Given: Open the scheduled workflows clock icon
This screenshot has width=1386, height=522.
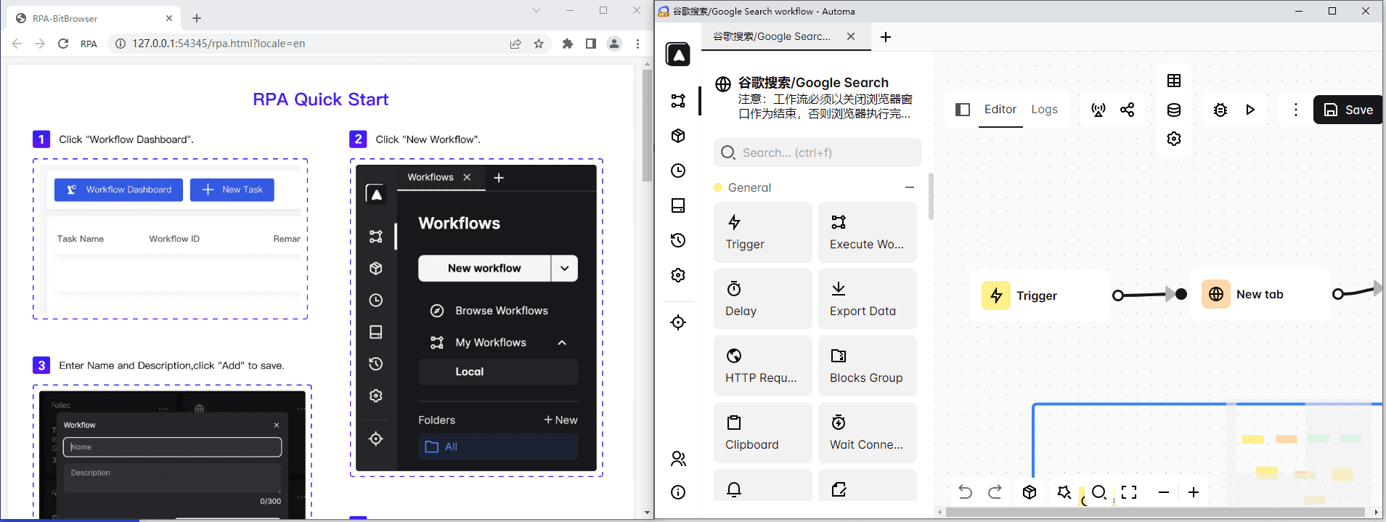Looking at the screenshot, I should (x=678, y=171).
